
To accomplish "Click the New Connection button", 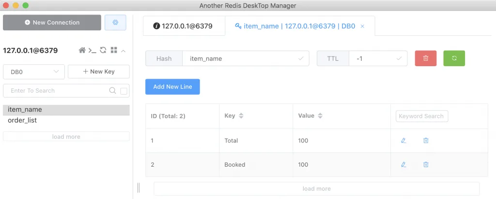I will 52,22.
